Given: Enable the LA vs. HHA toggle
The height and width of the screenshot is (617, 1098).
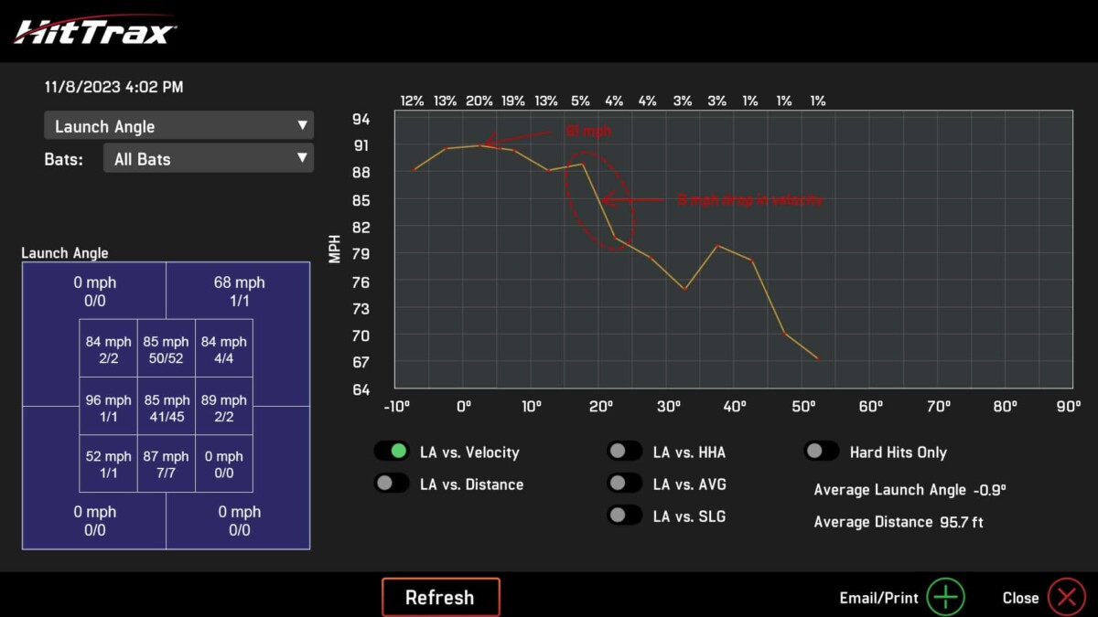Looking at the screenshot, I should (625, 452).
